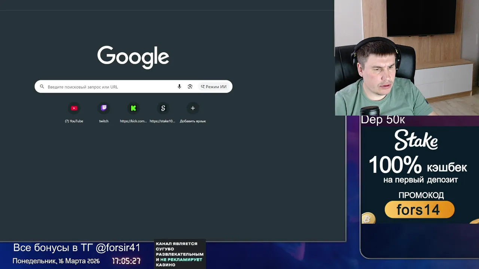The height and width of the screenshot is (269, 479).
Task: Click the magnifier icon in search box
Action: [42, 87]
